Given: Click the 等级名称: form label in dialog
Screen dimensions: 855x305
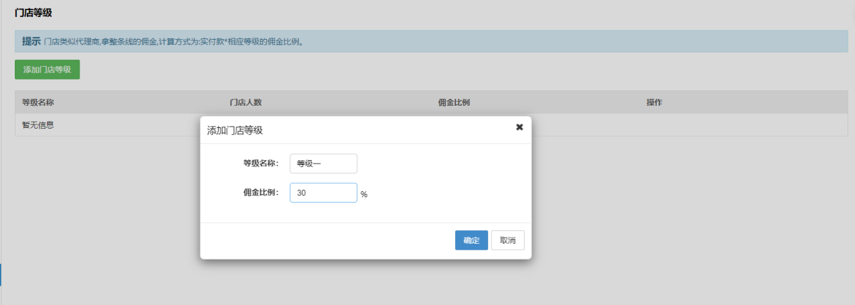Looking at the screenshot, I should click(x=261, y=163).
